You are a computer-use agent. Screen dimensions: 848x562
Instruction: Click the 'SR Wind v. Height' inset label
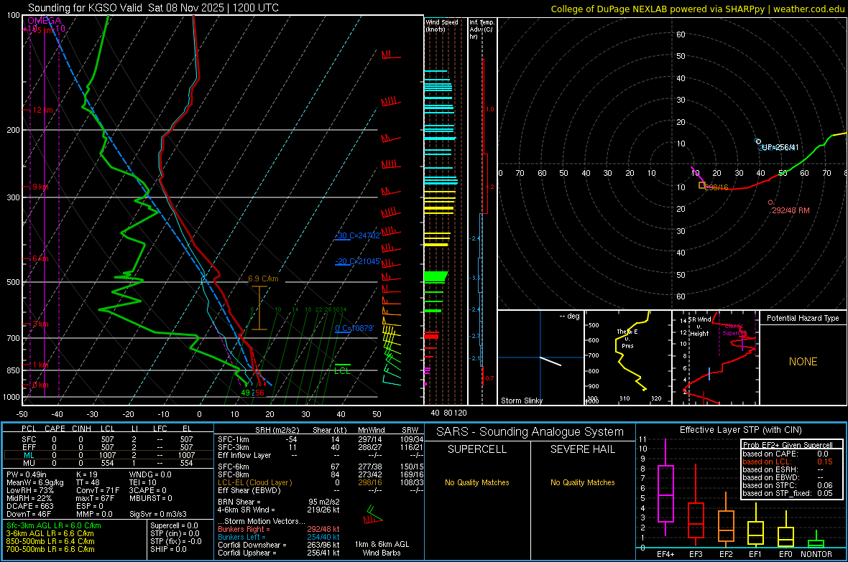click(699, 327)
